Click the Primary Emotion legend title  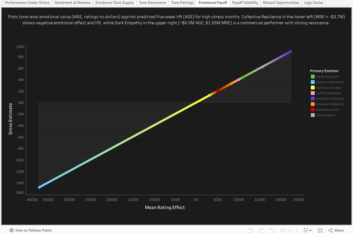324,71
